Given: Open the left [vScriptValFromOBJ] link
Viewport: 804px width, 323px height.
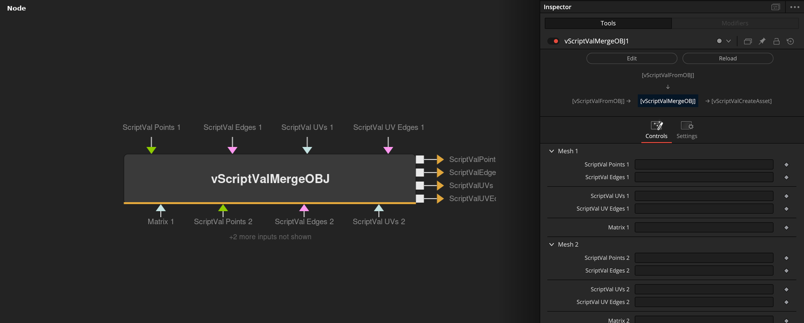Looking at the screenshot, I should 598,101.
